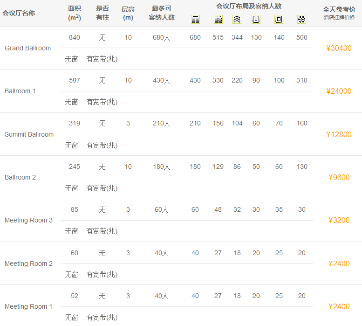Open the Meeting Room 3 entry
The image size is (362, 326).
(28, 220)
